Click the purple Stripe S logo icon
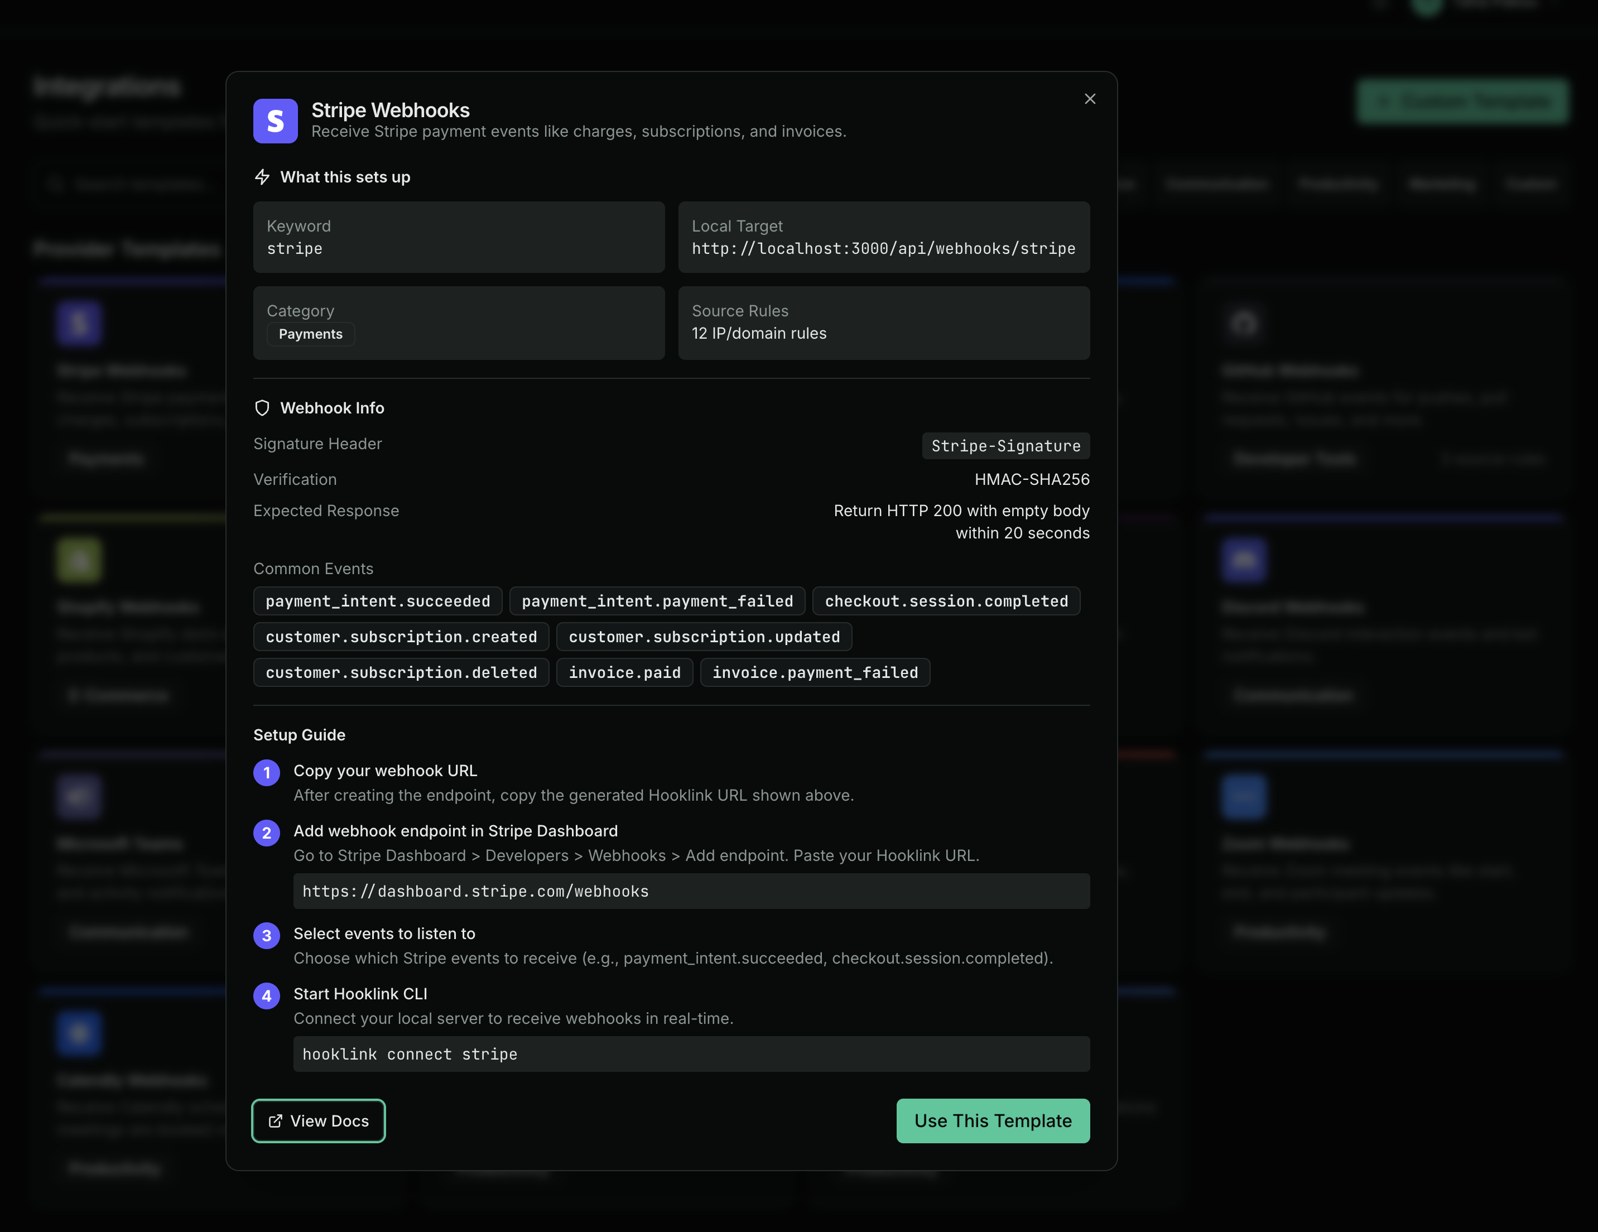Image resolution: width=1598 pixels, height=1232 pixels. (x=275, y=121)
